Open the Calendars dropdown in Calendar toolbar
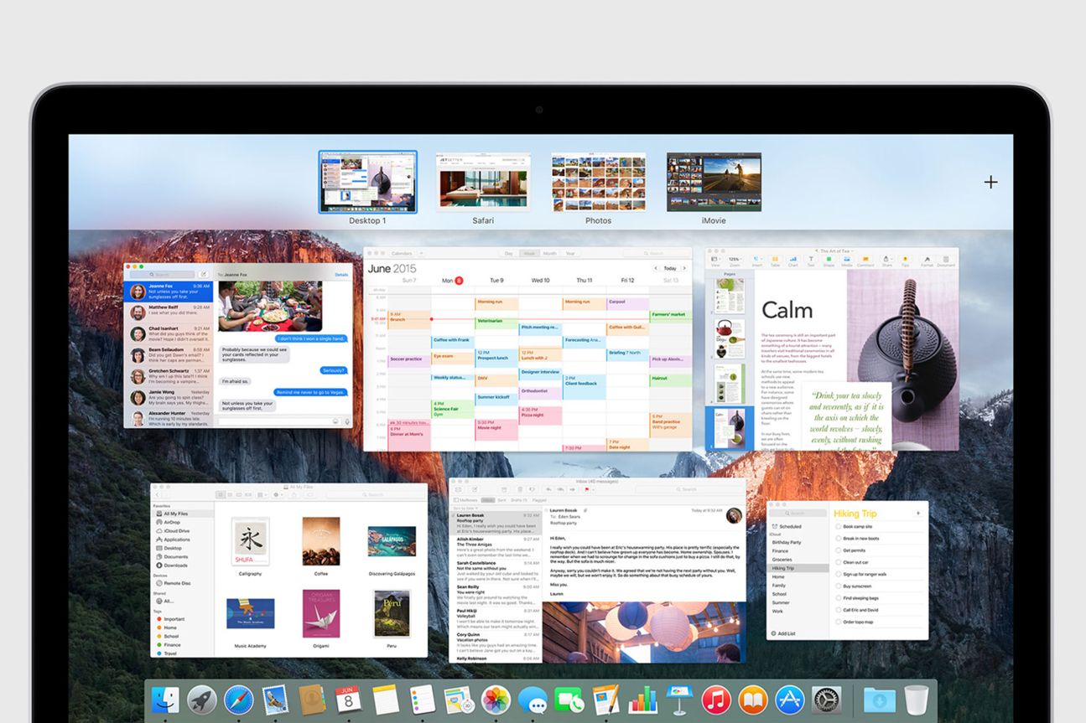 pyautogui.click(x=403, y=253)
